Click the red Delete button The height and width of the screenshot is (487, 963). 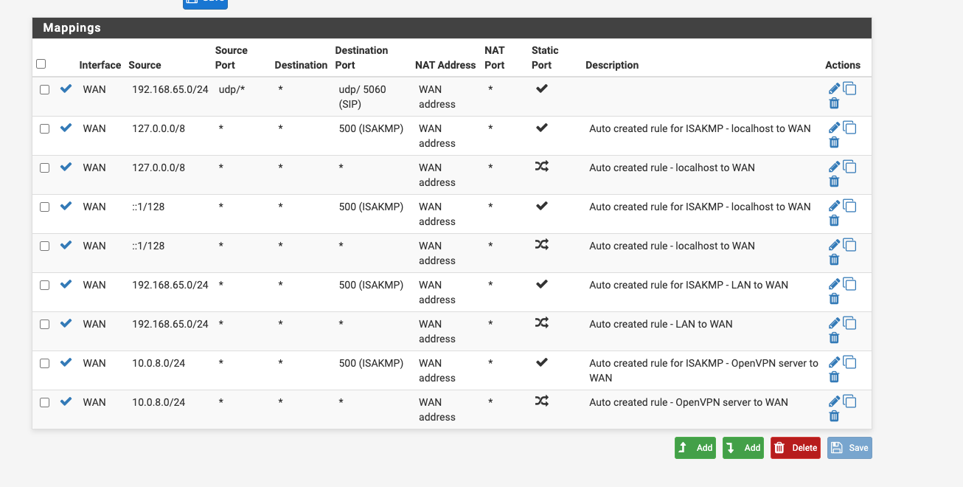click(x=796, y=448)
